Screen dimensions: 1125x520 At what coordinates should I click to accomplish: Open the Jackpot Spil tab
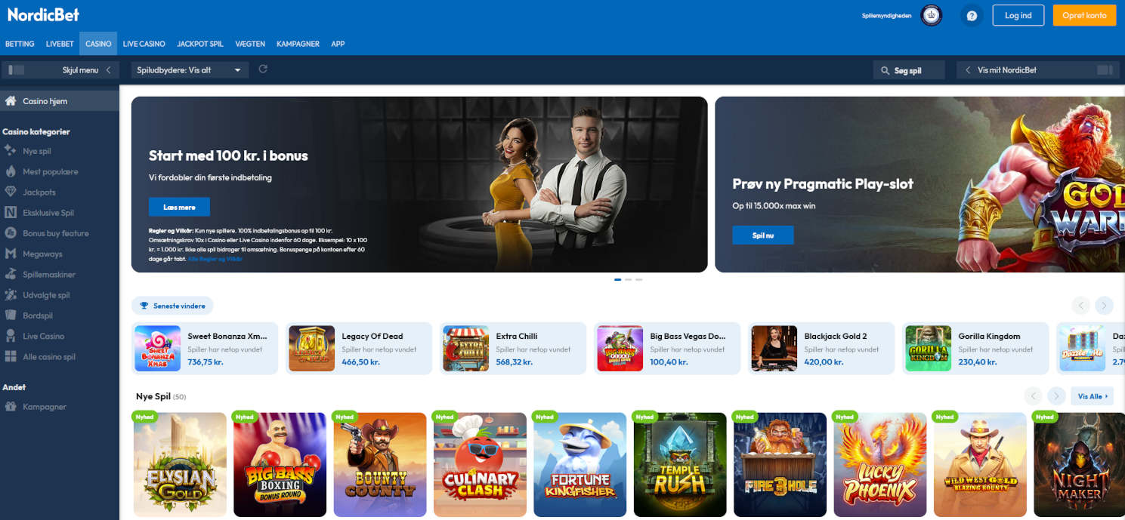[200, 44]
